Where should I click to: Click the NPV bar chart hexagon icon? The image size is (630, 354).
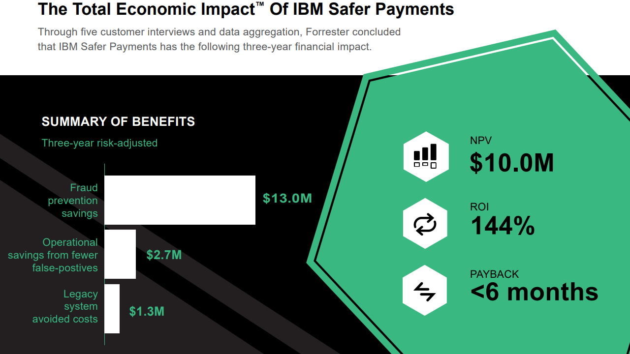tap(426, 157)
